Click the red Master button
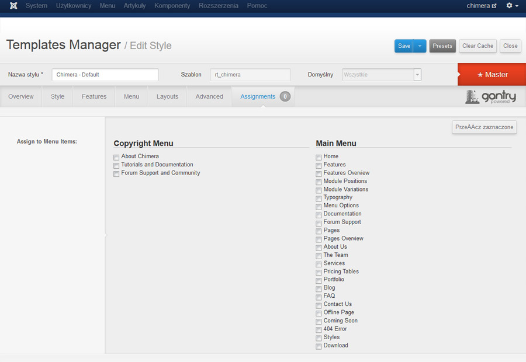 tap(492, 74)
